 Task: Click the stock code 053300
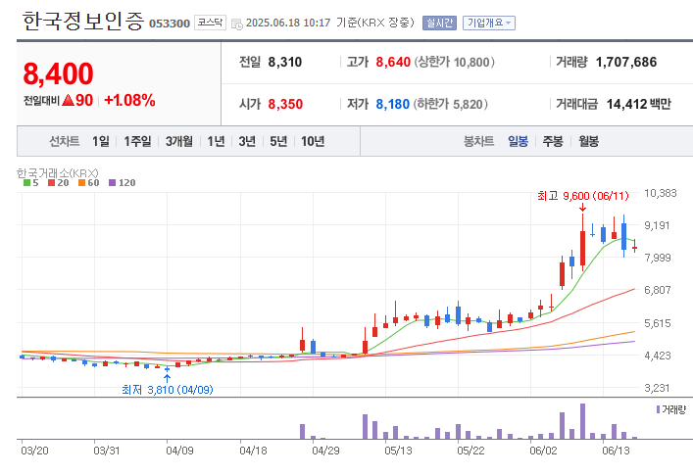point(170,24)
